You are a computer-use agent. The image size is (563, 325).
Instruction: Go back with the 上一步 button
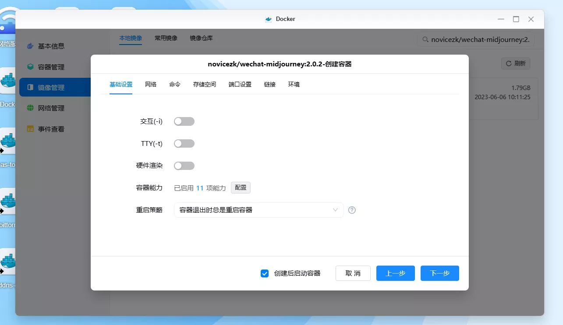click(396, 273)
